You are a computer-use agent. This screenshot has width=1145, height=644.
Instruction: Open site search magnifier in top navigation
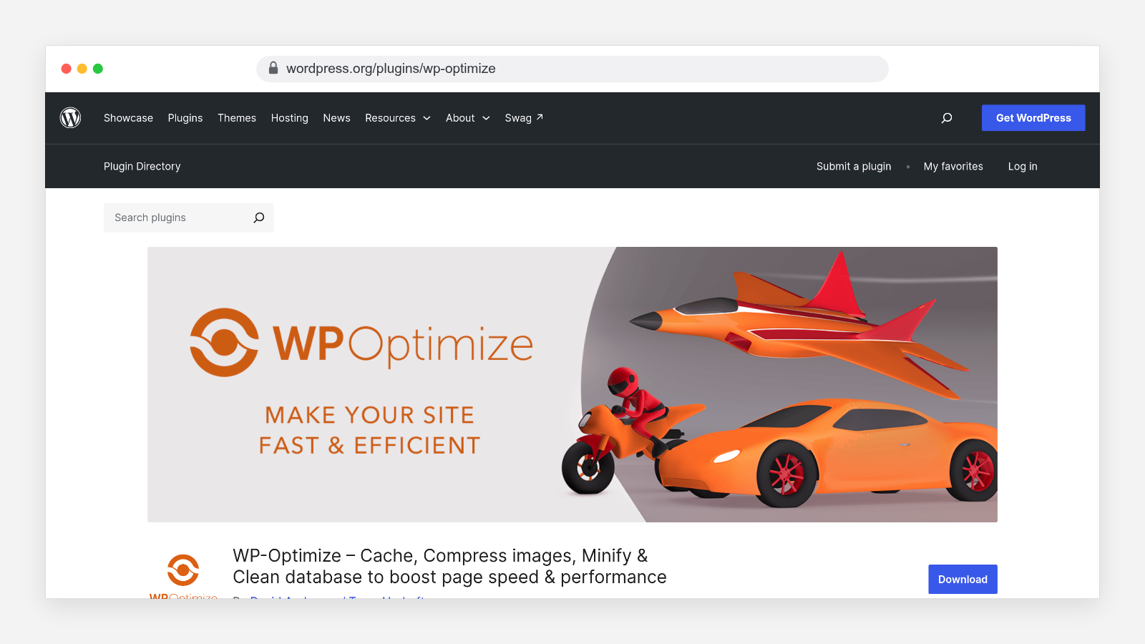point(947,118)
